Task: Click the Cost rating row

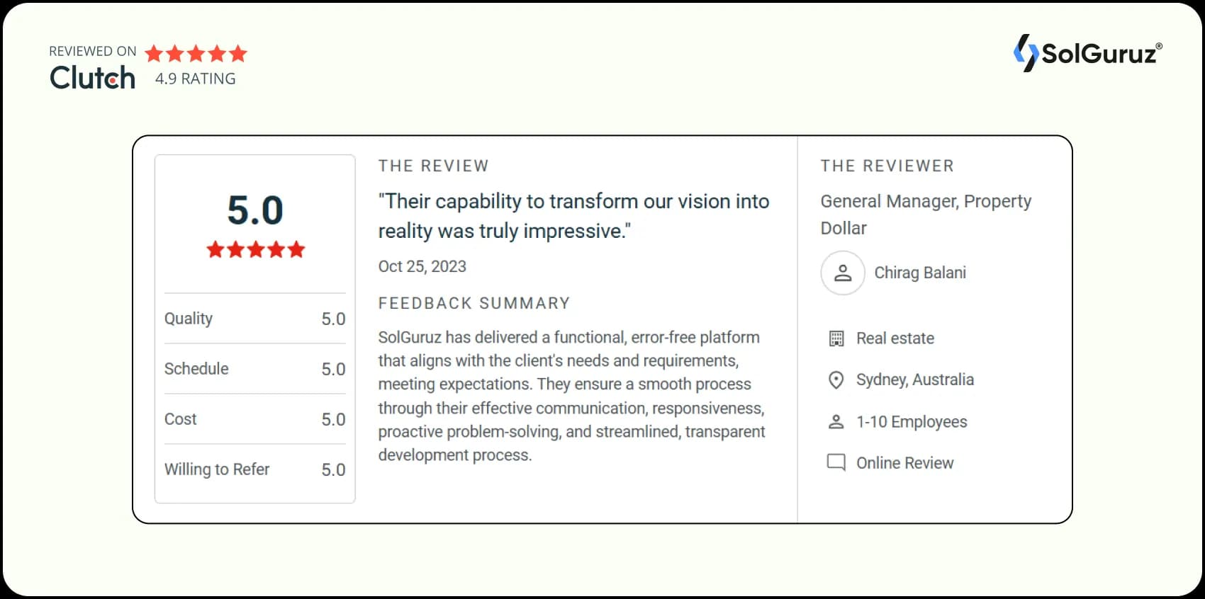Action: (x=254, y=419)
